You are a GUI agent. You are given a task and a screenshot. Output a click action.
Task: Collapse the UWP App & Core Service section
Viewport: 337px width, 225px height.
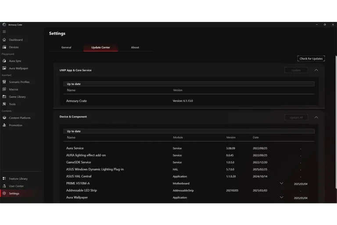[x=316, y=70]
